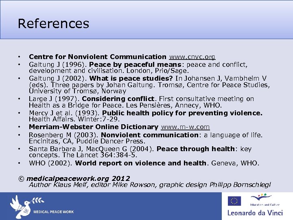Click the Medical Peace Work dove logo

coord(27,207)
